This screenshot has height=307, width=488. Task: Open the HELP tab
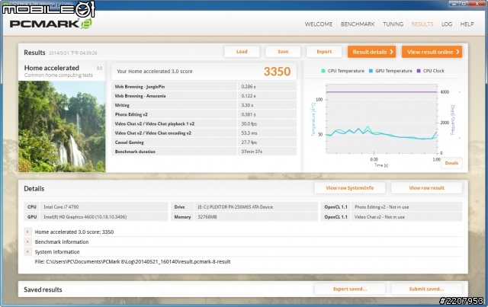(467, 24)
